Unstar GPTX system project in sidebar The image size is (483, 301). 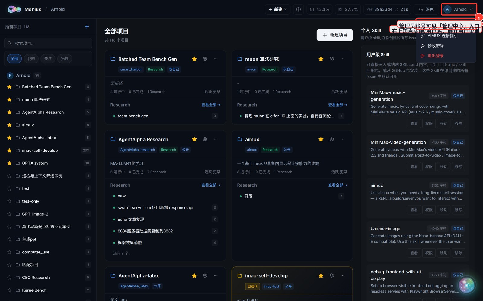coord(9,163)
